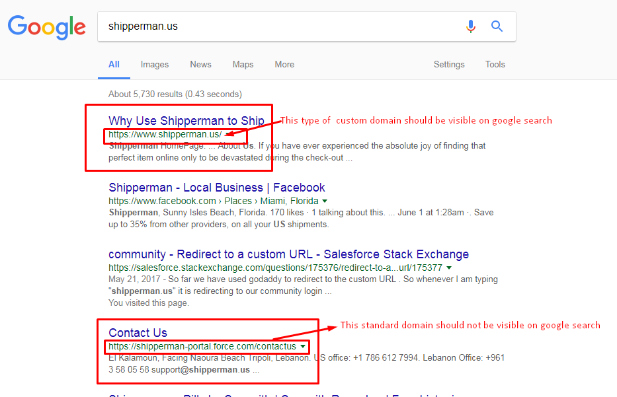Open the Shipperman Local Business Facebook result
This screenshot has width=617, height=397.
point(217,188)
